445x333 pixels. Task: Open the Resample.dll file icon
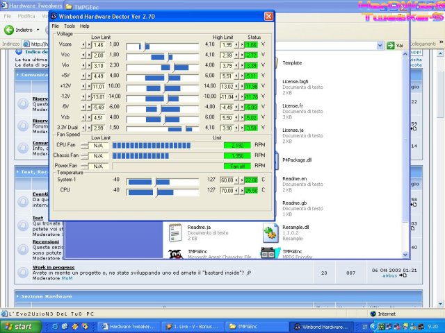coord(270,233)
